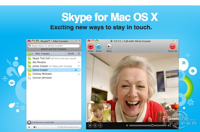Click Skype Test Call's green status icon
Screen dimensions: 200x132
pos(29,58)
